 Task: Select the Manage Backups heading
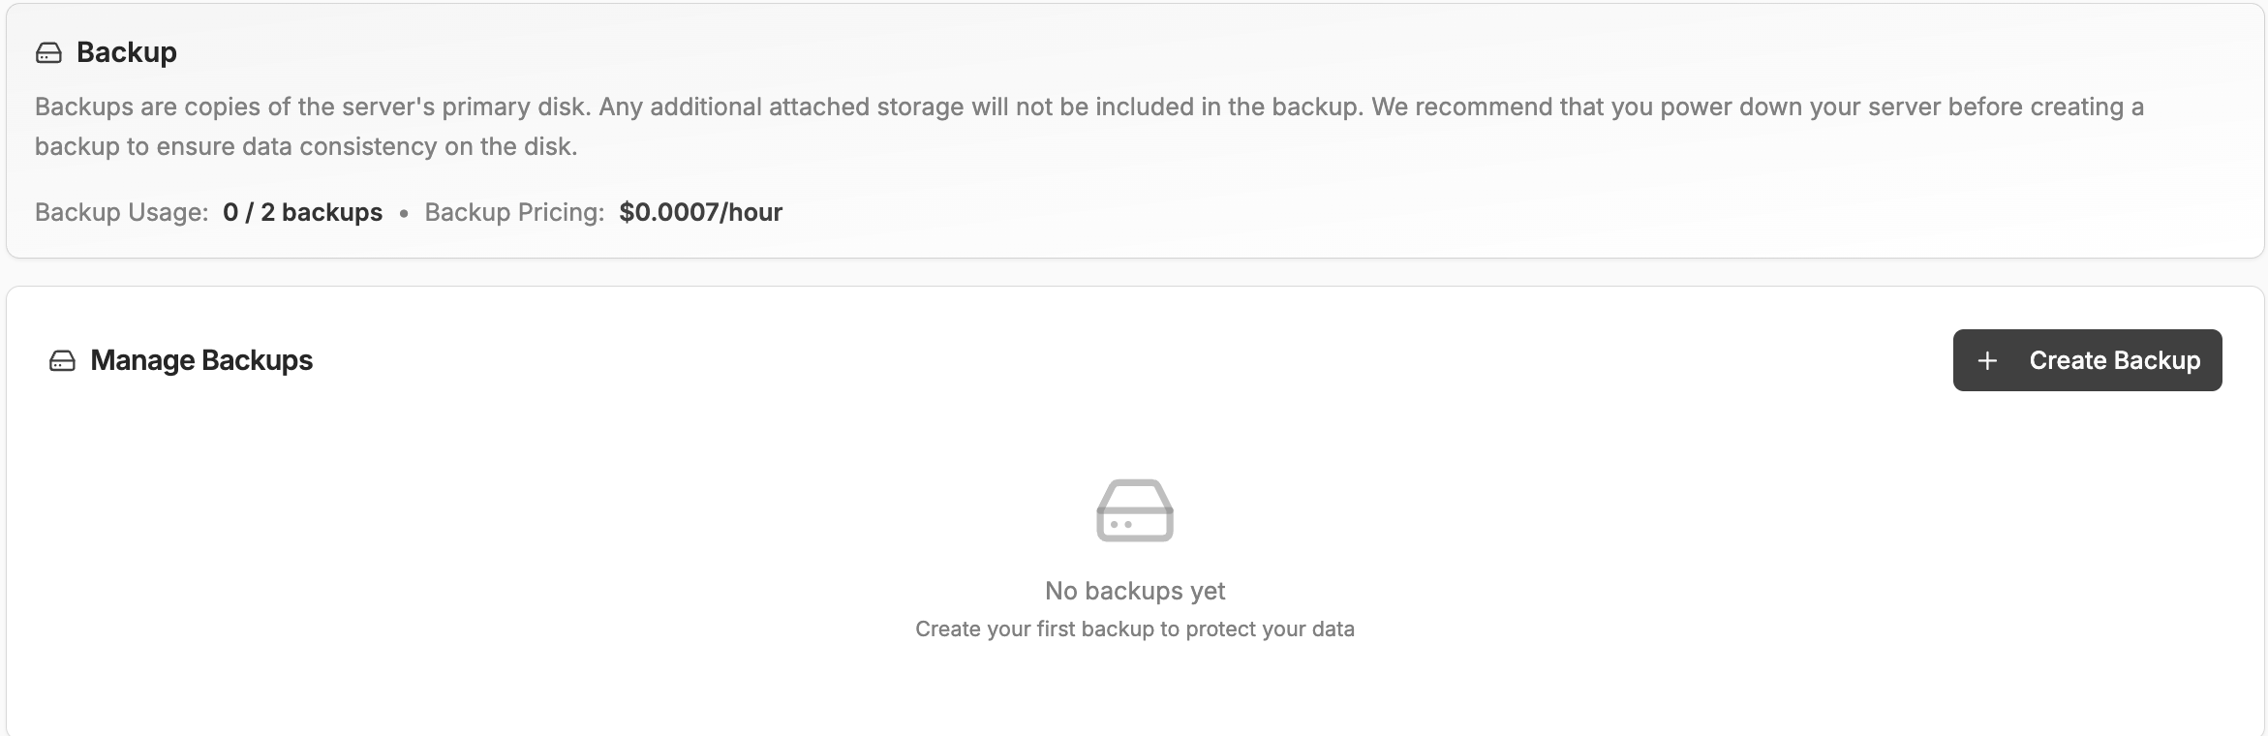click(x=201, y=360)
